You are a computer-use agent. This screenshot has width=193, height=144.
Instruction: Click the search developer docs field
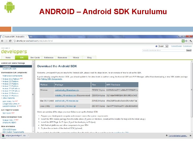point(164,50)
